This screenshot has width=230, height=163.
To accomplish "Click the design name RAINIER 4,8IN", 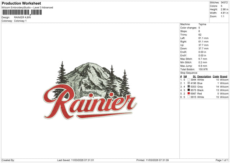I will coord(23,17).
